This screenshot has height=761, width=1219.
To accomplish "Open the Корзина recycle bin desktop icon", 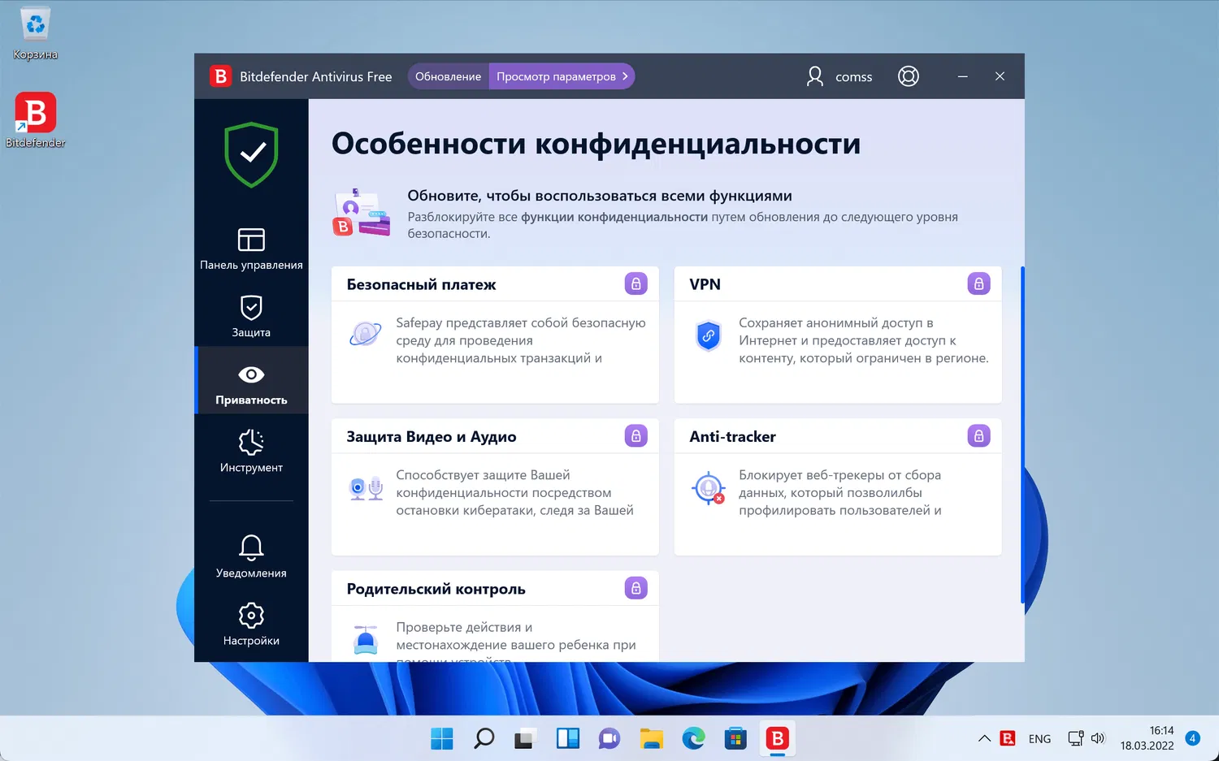I will pyautogui.click(x=36, y=33).
